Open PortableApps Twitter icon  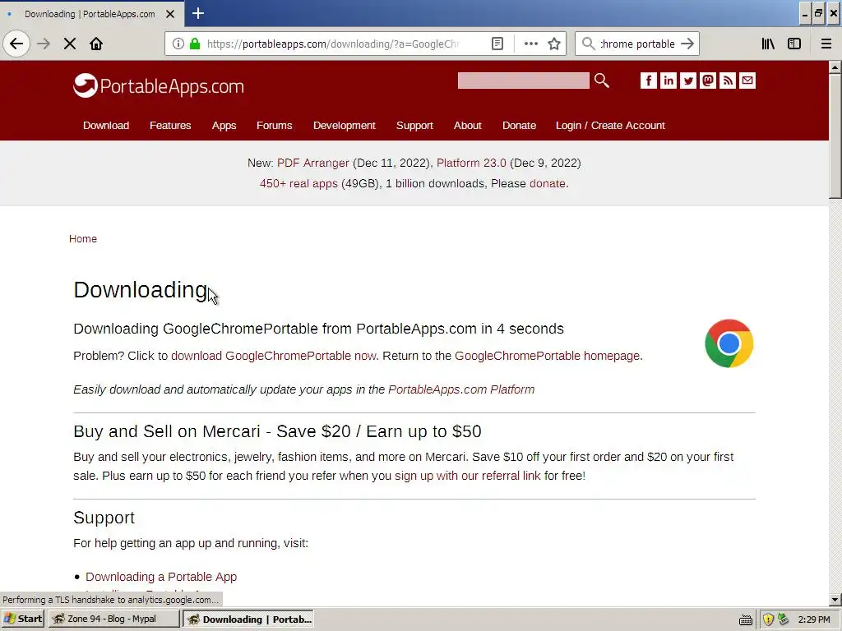[688, 81]
